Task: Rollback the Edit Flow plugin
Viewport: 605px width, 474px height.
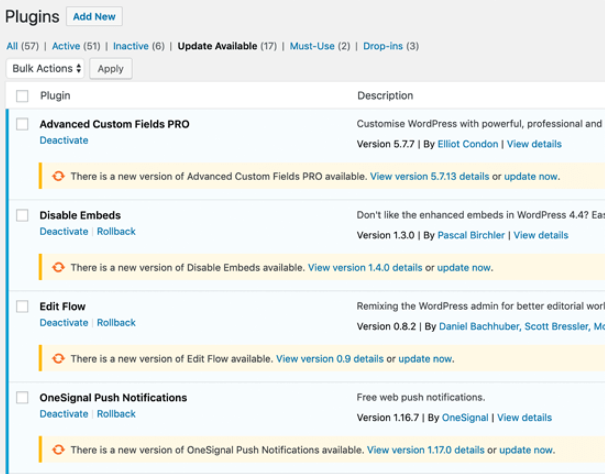Action: click(x=116, y=322)
